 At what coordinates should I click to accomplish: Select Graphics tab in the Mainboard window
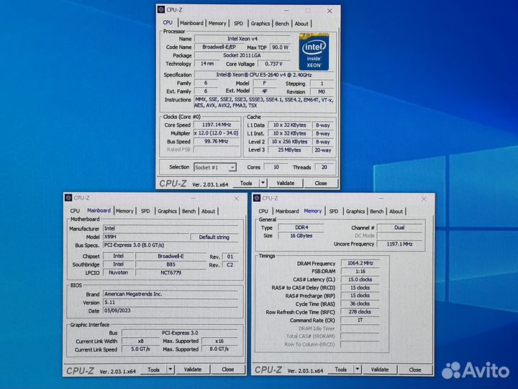point(167,211)
